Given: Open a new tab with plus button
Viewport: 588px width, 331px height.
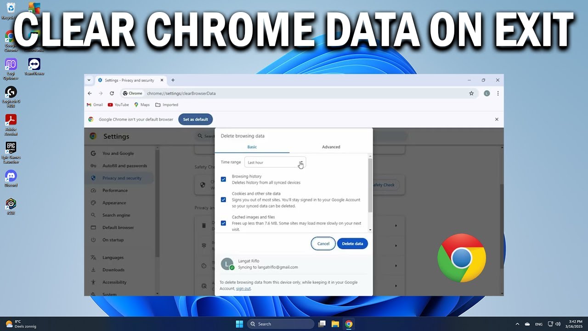Looking at the screenshot, I should (x=173, y=80).
